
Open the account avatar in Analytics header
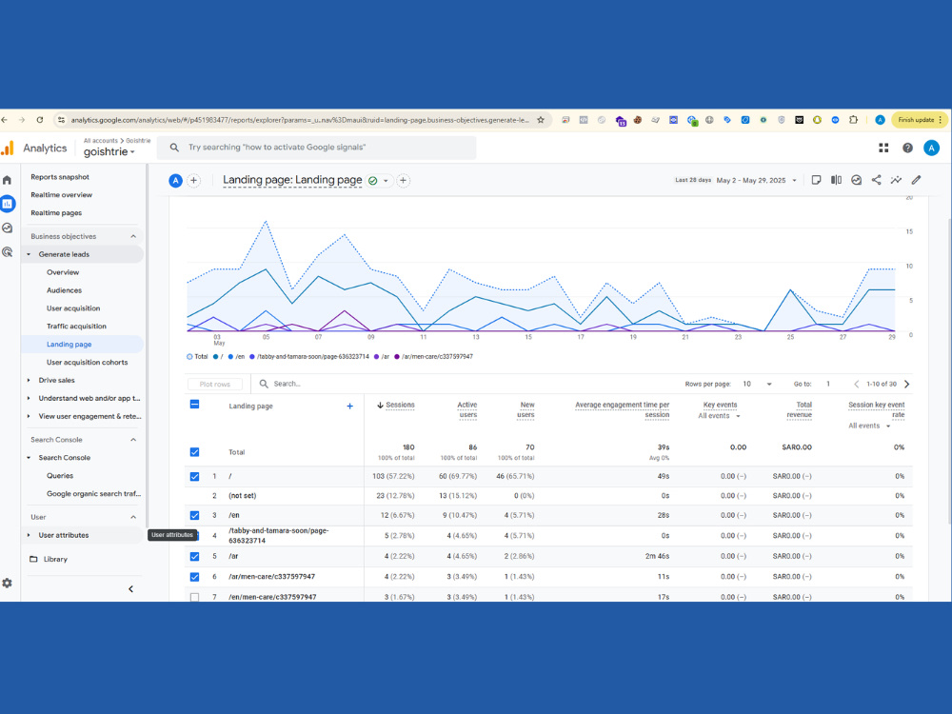[931, 148]
